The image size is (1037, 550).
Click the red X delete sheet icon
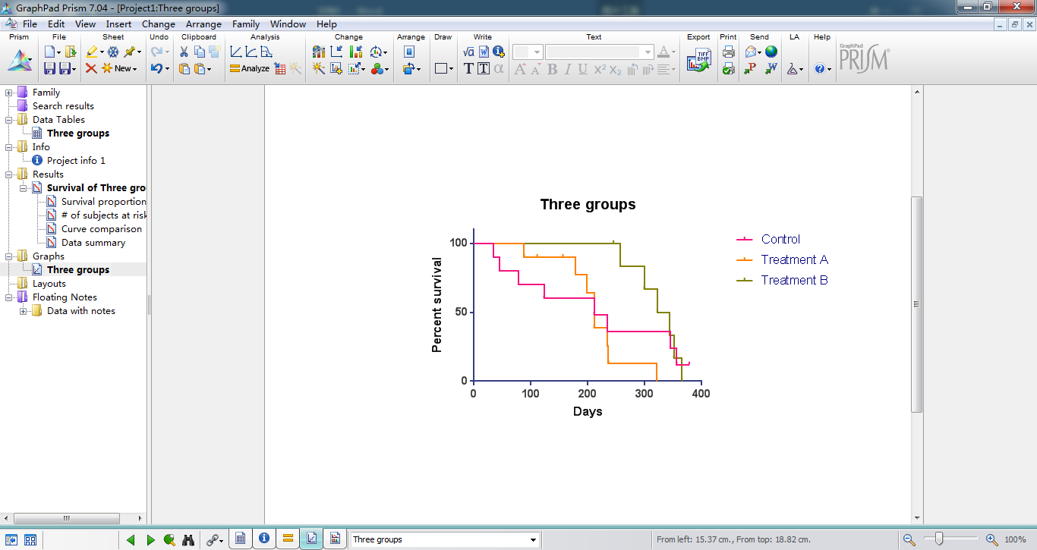[91, 68]
